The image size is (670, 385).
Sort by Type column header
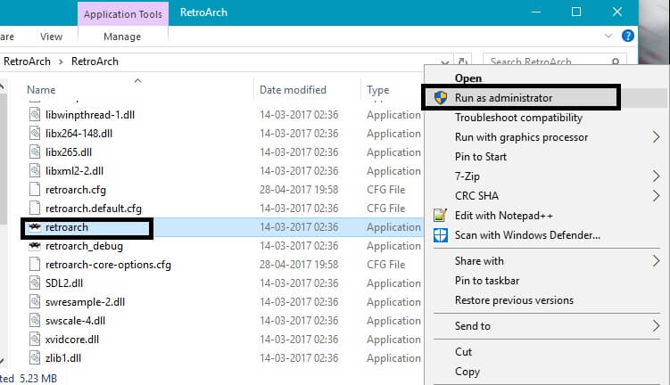[x=377, y=90]
